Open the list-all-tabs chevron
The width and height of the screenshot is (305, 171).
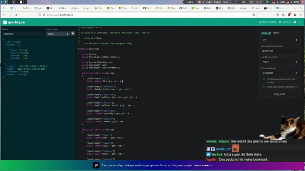(301, 8)
